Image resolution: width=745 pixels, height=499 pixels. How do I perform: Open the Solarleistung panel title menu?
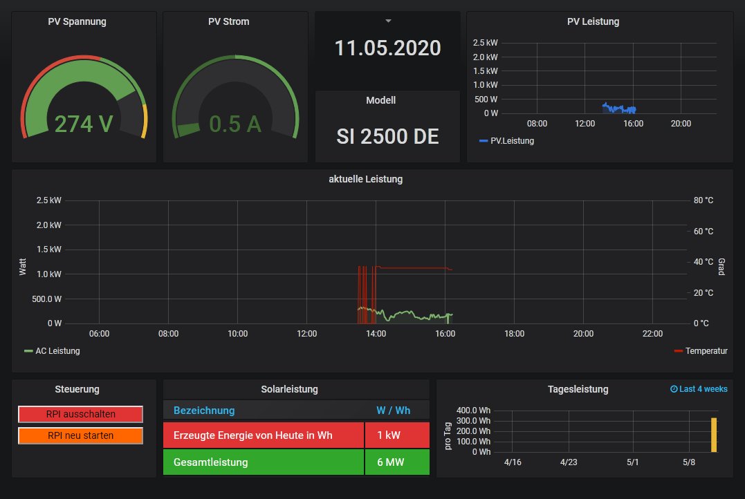(x=289, y=389)
